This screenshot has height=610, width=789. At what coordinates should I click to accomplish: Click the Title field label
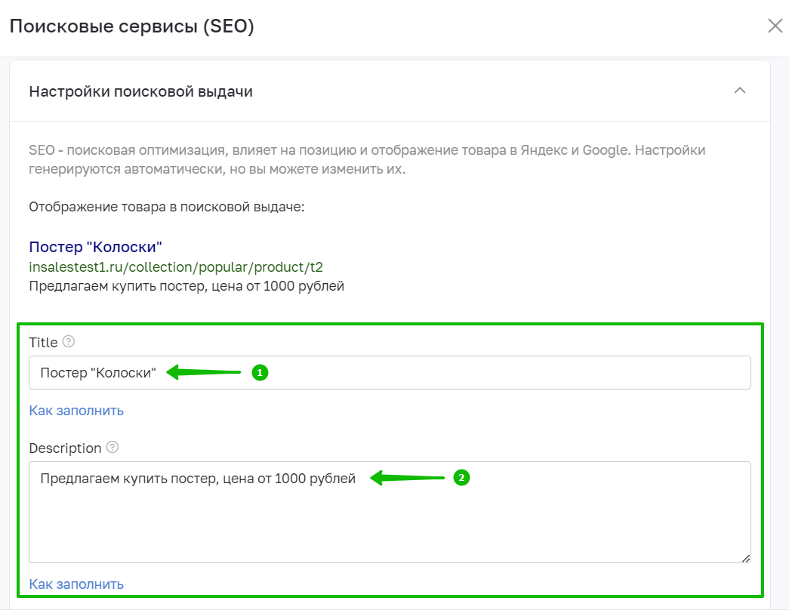pyautogui.click(x=43, y=342)
